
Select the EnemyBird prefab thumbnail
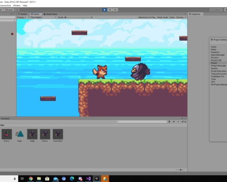click(58, 134)
